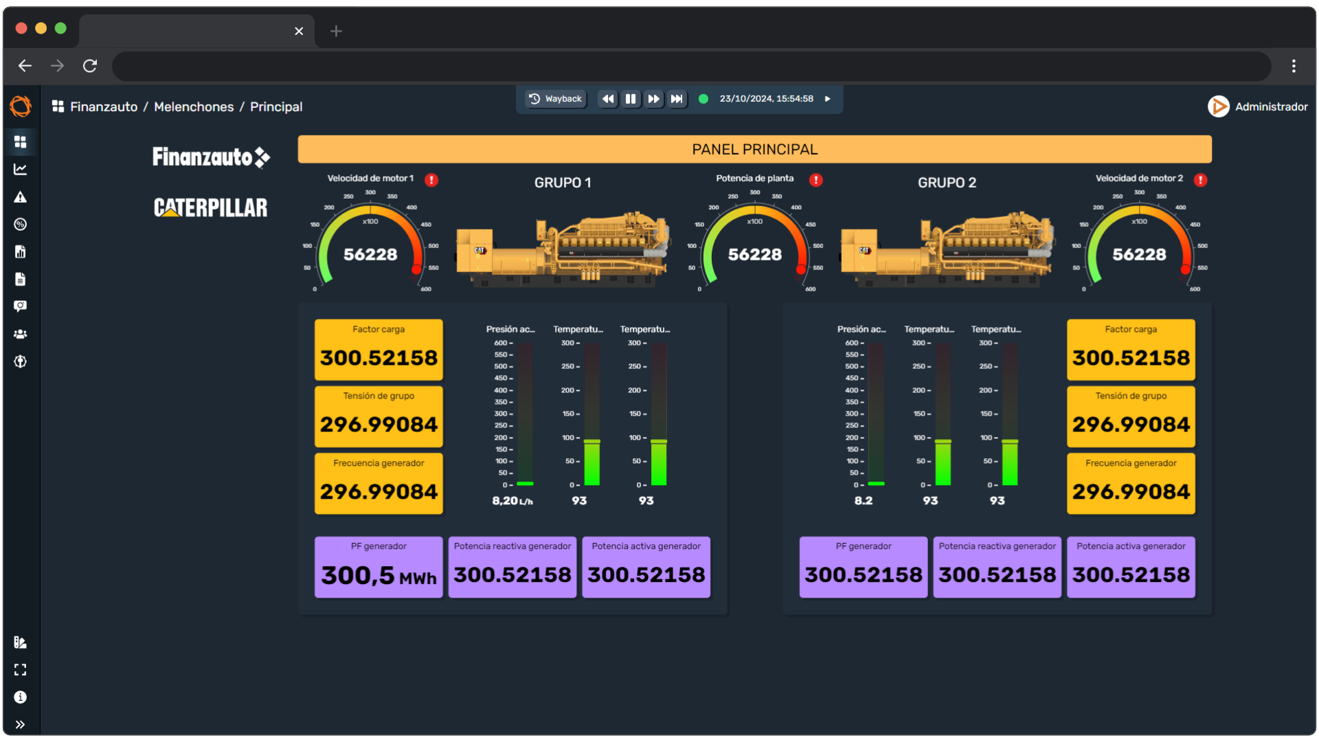Open the dashboards grid icon in sidebar
This screenshot has height=742, width=1319.
point(20,142)
